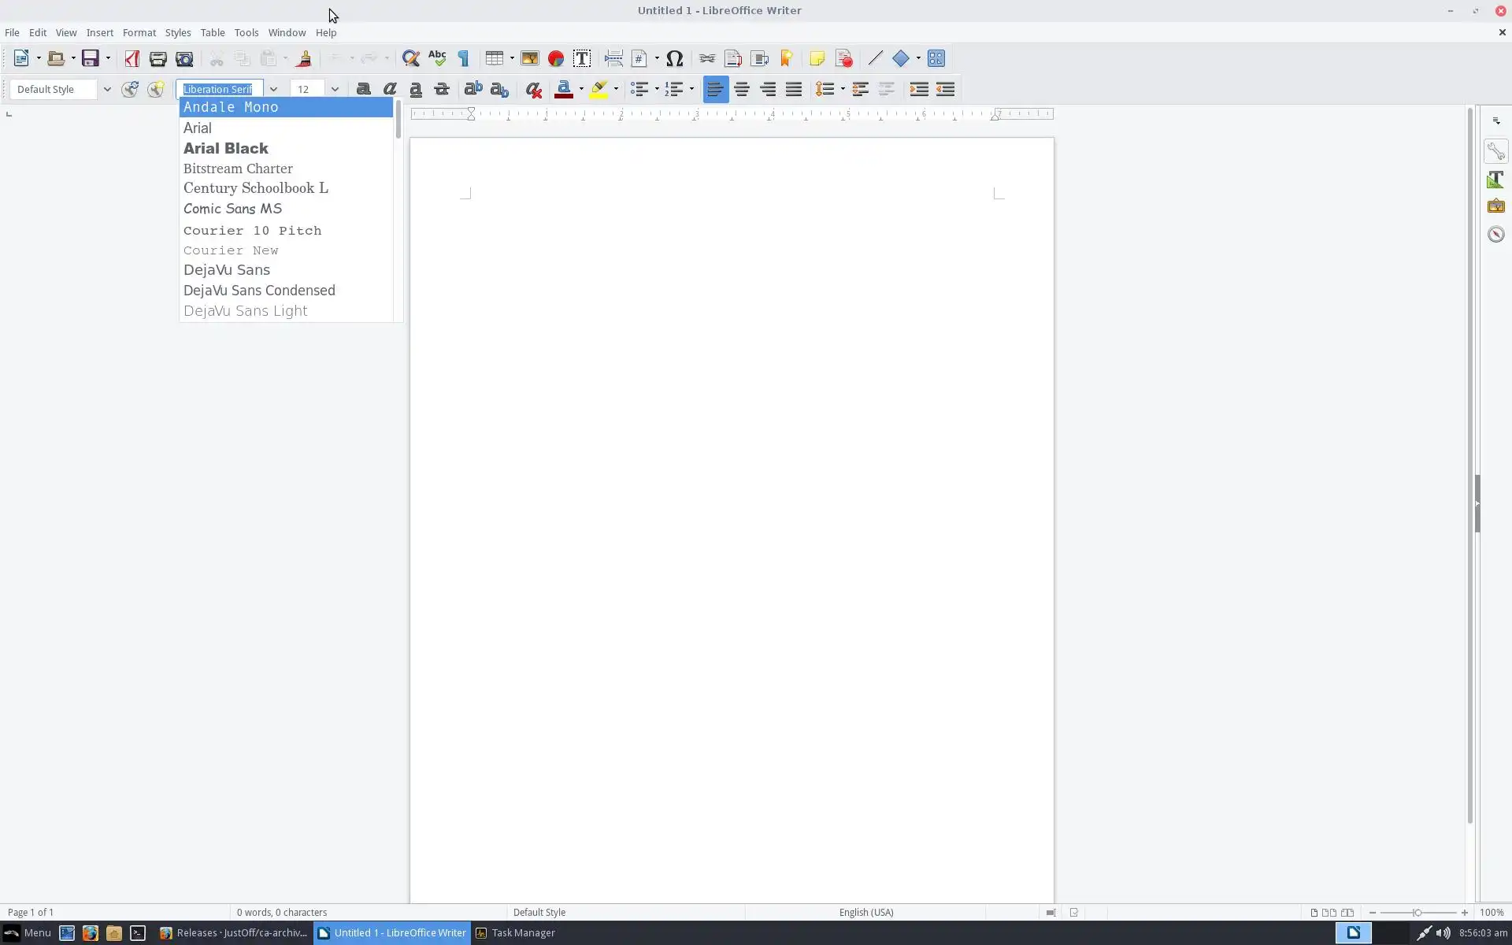Open Find & Replace tool

click(x=410, y=58)
